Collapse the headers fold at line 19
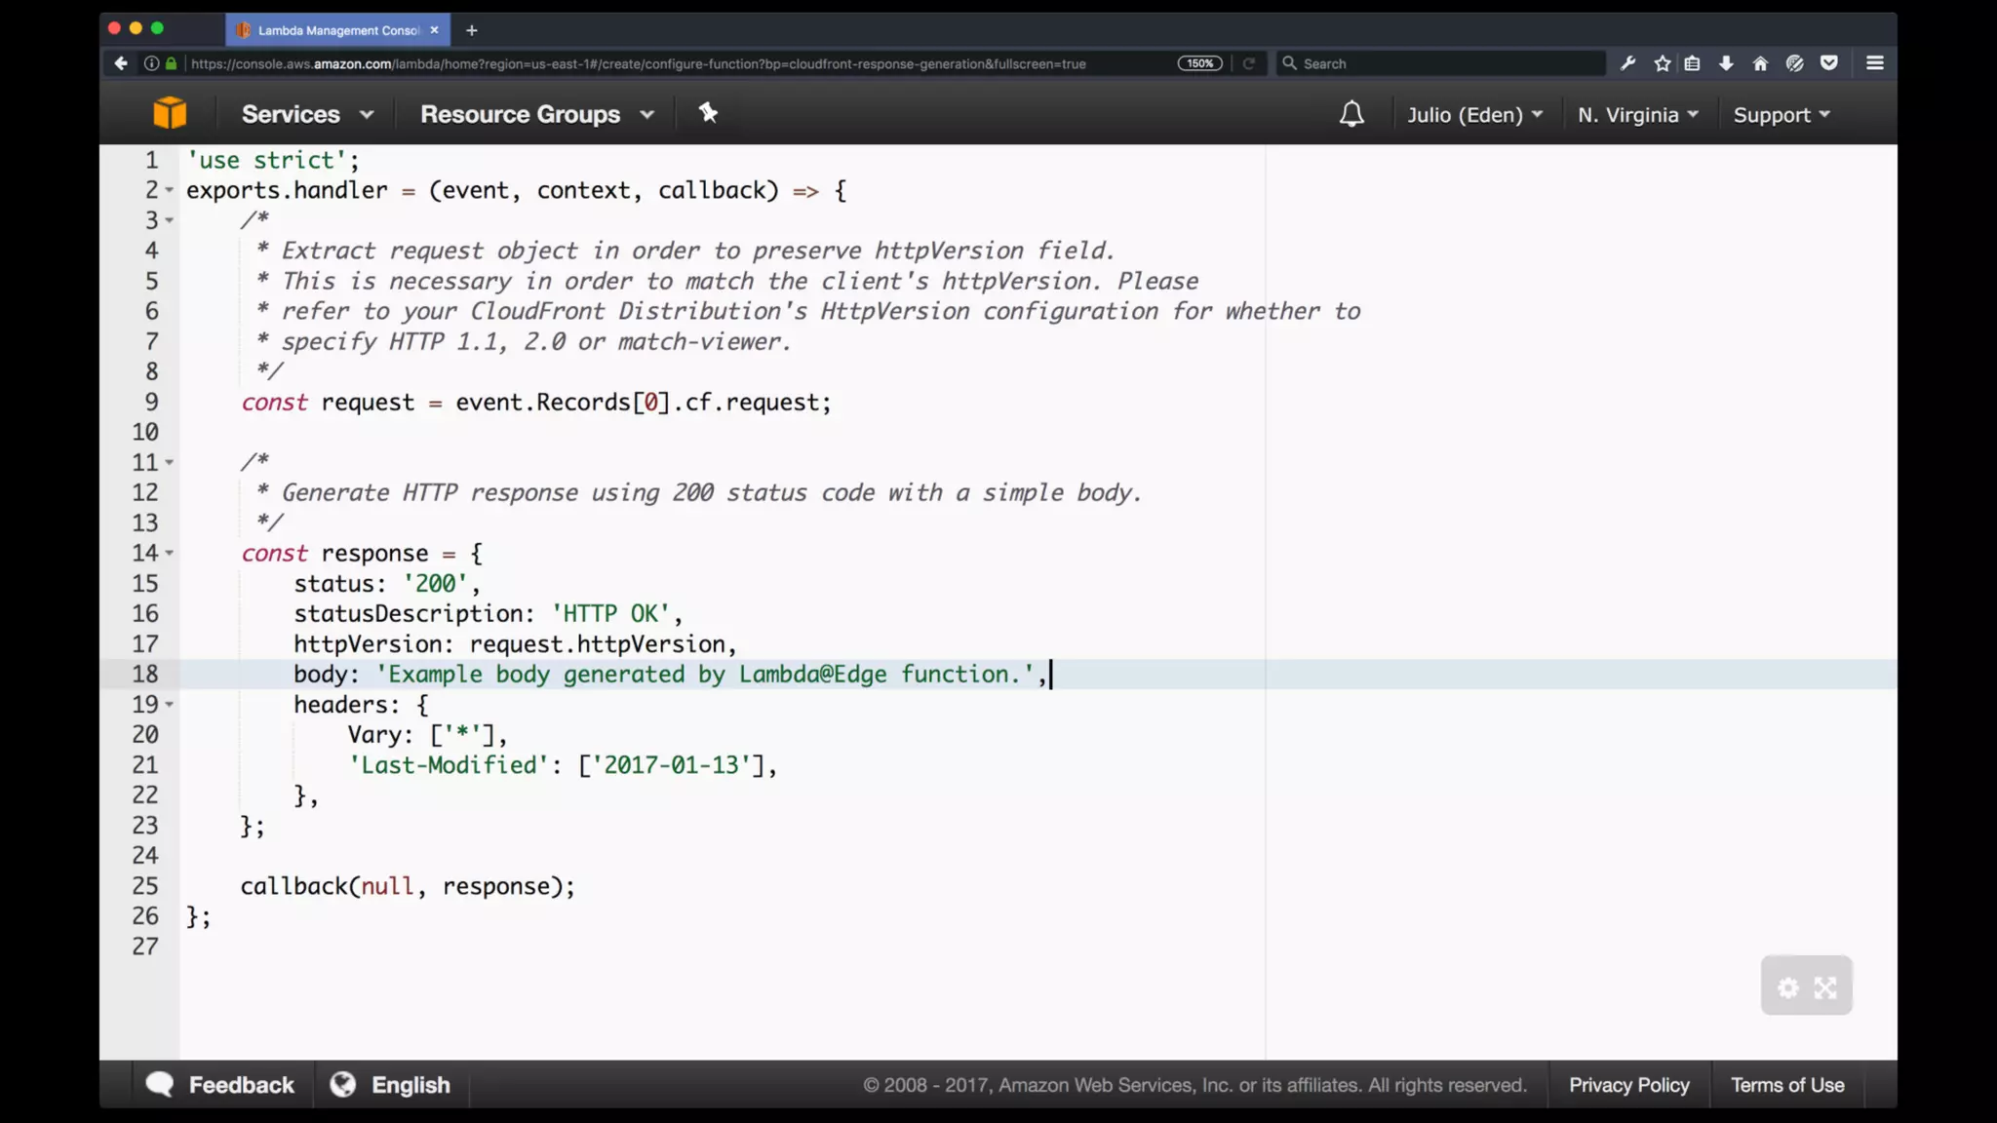This screenshot has height=1123, width=1997. 169,704
